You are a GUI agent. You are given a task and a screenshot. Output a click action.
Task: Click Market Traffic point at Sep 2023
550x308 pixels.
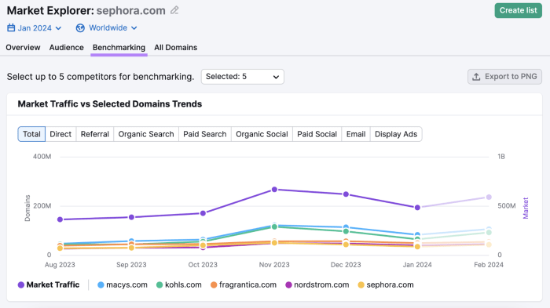coord(131,217)
